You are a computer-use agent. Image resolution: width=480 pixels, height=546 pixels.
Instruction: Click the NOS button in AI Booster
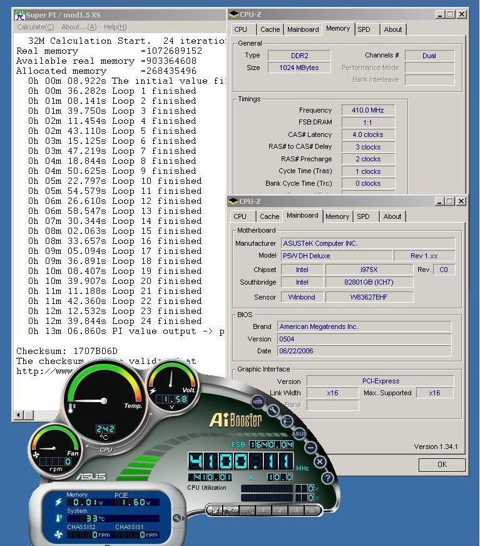(x=257, y=402)
